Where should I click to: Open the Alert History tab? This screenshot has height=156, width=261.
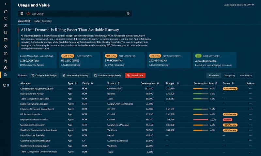pyautogui.click(x=246, y=76)
